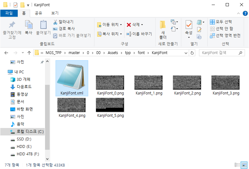Click master in the address breadcrumb
Viewport: 249px width, 169px height.
[x=74, y=53]
